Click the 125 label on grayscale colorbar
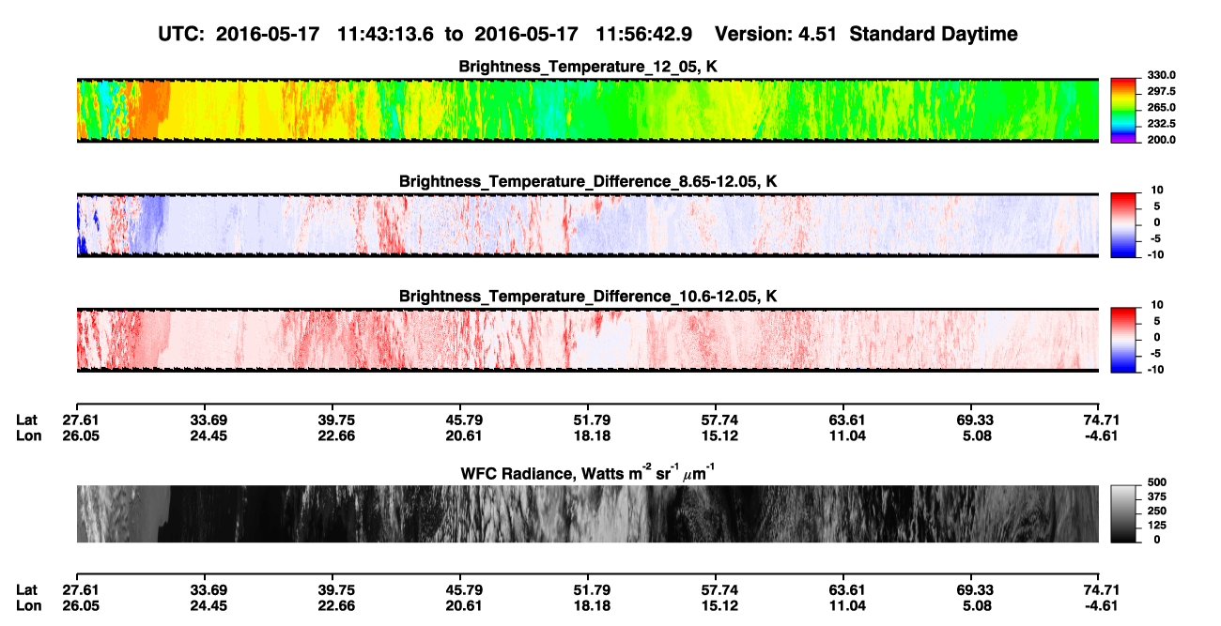The image size is (1221, 626). coord(1157,525)
